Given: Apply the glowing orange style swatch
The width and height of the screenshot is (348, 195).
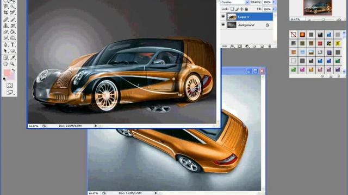Looking at the screenshot, I should pyautogui.click(x=302, y=35).
